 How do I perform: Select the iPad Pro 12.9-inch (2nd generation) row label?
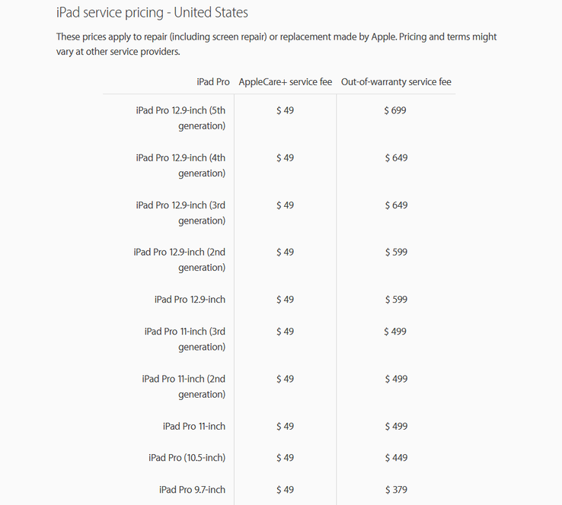pyautogui.click(x=180, y=260)
